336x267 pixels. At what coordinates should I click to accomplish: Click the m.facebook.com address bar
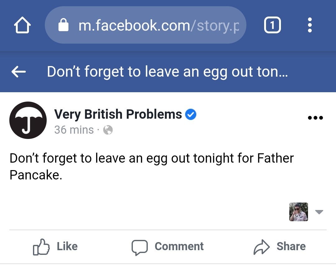(146, 25)
